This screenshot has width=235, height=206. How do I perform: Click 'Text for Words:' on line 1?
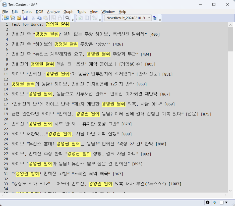coord(27,24)
